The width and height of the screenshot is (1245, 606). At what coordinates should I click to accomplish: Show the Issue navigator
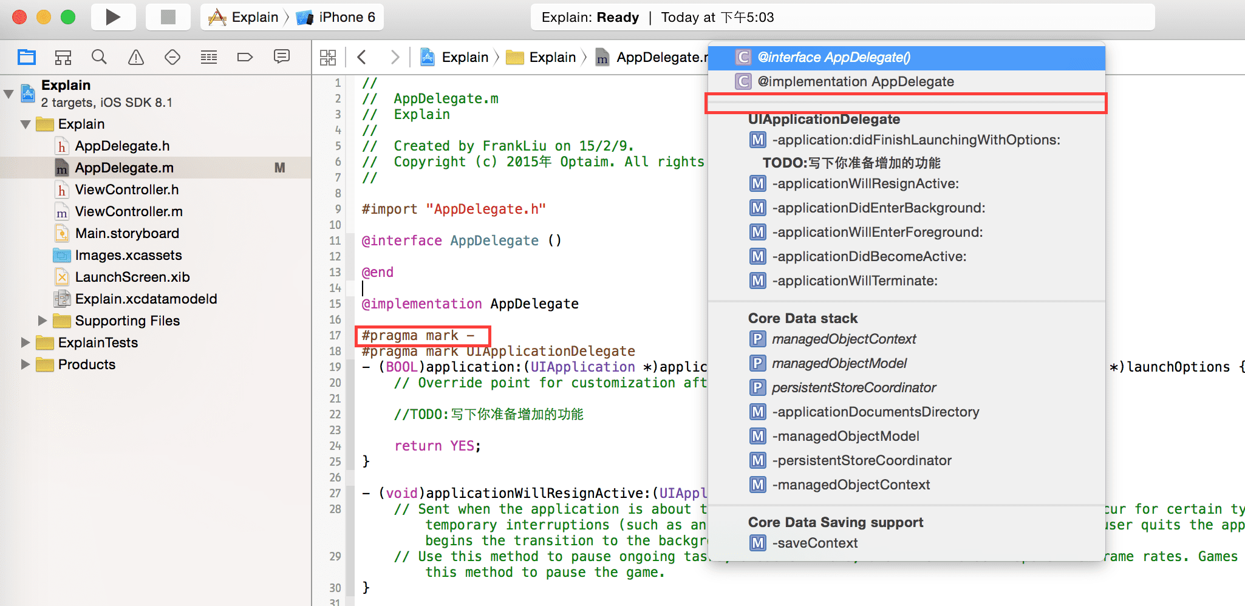click(136, 57)
